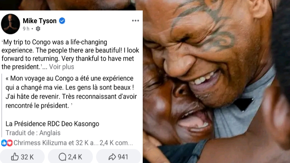The width and height of the screenshot is (290, 163).
Task: Expand the post with Voir plus
Action: pos(61,67)
